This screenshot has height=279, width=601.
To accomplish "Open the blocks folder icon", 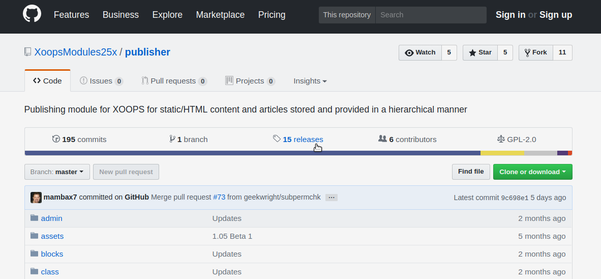I will pyautogui.click(x=35, y=254).
